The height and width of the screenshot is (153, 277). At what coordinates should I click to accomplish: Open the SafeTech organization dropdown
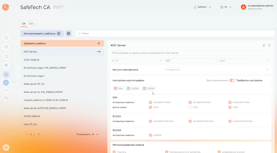click(202, 7)
